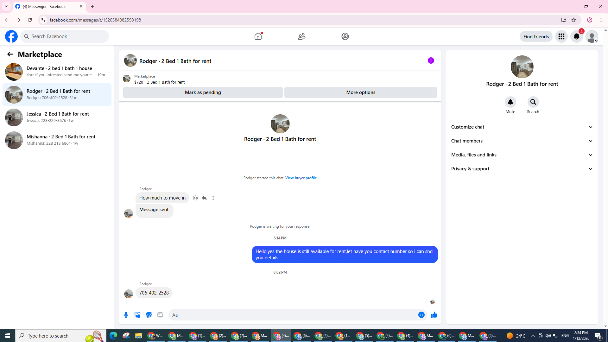The height and width of the screenshot is (342, 608).
Task: Expand the Chat members section
Action: (522, 141)
